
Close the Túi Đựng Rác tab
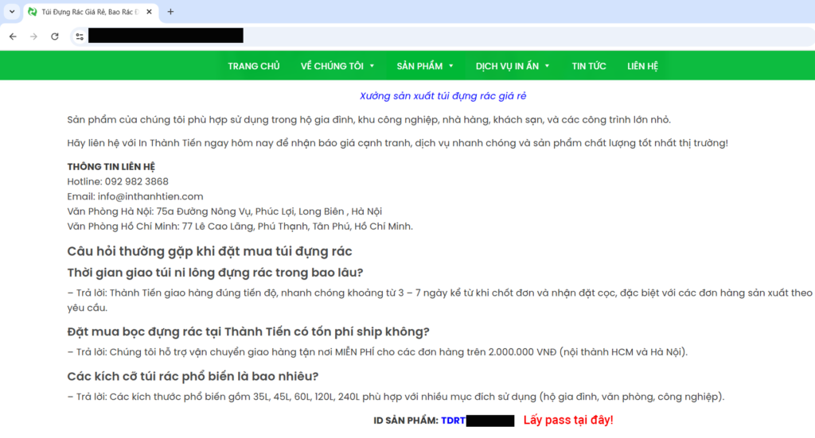click(x=149, y=12)
